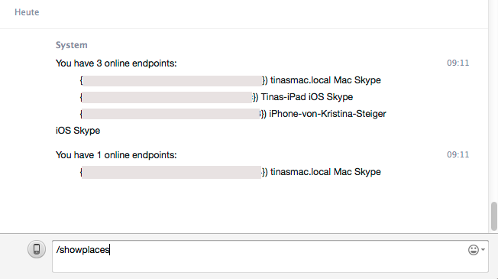Click first tinasmac.local Mac Skype entry

325,80
